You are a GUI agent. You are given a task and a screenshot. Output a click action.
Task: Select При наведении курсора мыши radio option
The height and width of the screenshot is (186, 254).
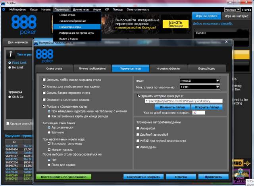(49, 111)
